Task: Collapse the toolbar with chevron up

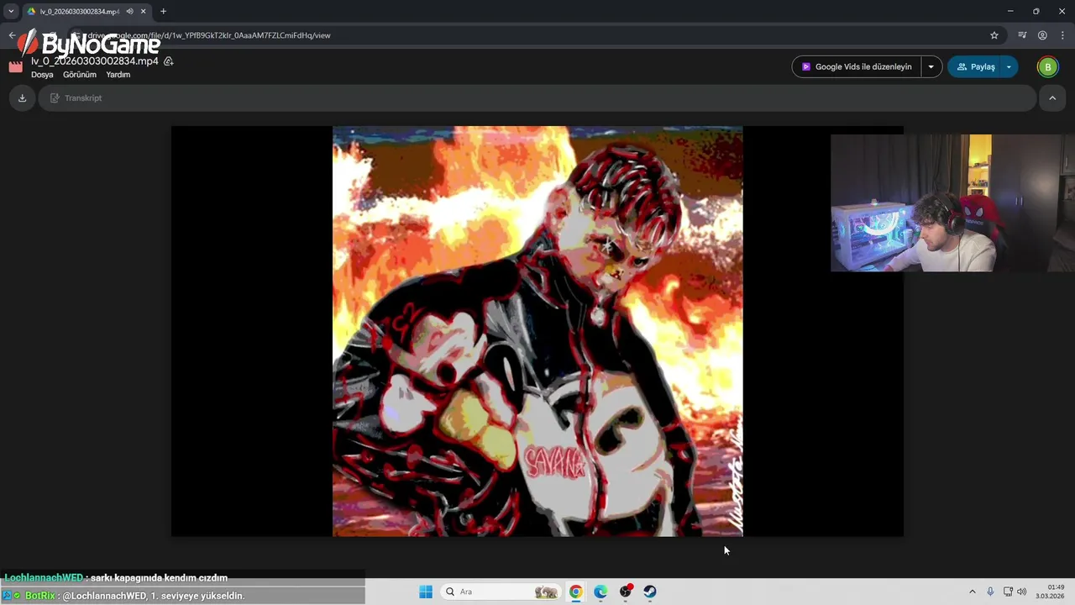Action: pos(1052,98)
